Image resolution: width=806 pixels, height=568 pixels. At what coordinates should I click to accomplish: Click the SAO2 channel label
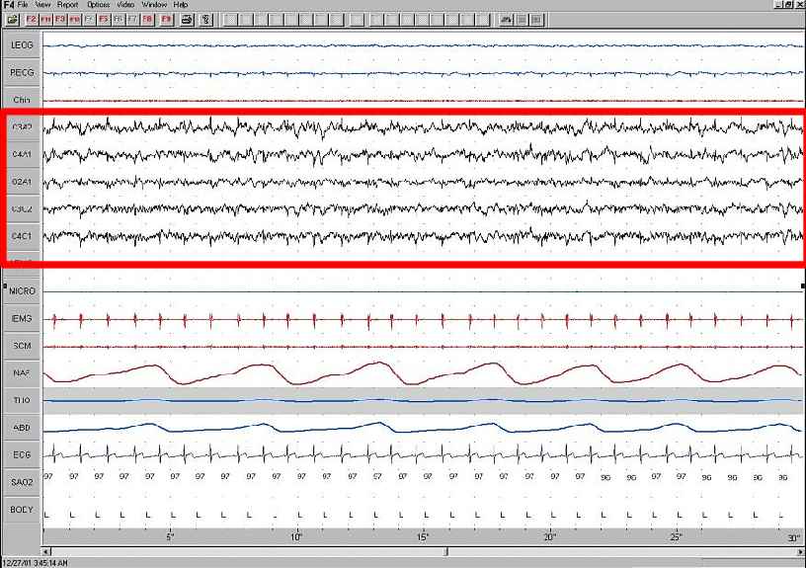22,481
